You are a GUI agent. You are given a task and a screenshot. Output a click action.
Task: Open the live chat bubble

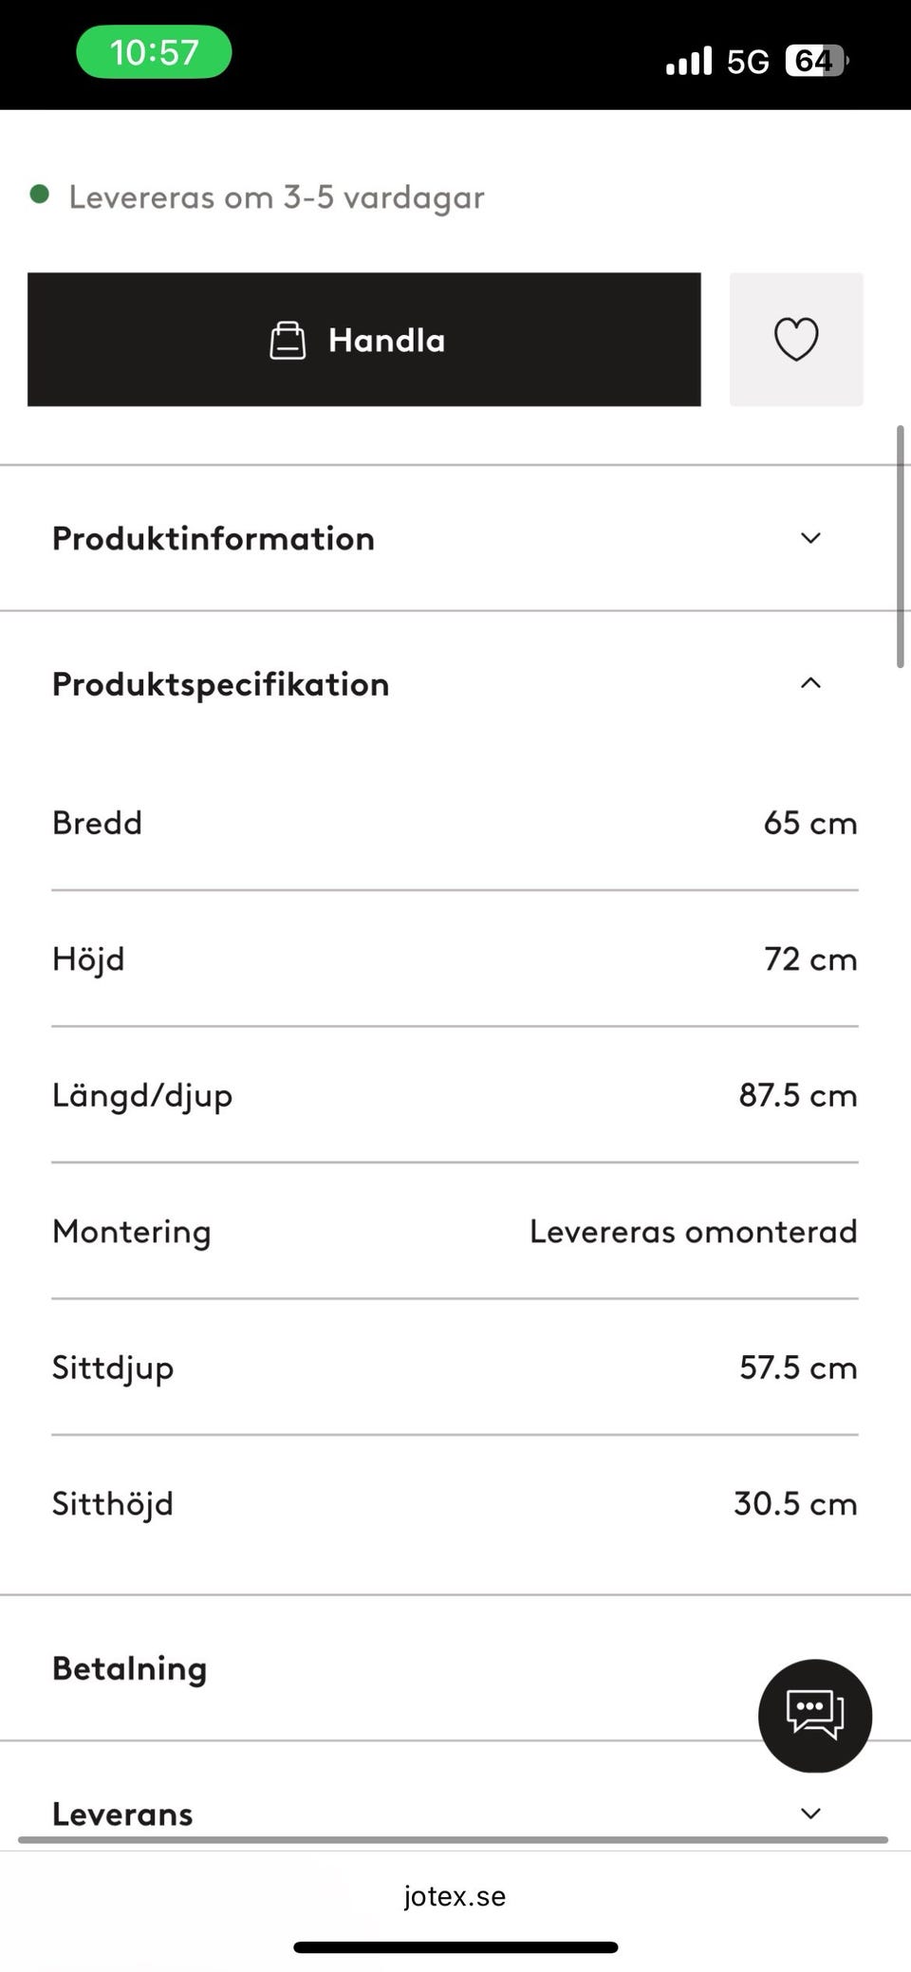pos(814,1715)
